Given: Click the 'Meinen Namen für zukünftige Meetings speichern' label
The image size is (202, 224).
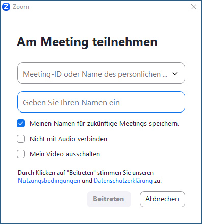Looking at the screenshot, I should pos(104,124).
